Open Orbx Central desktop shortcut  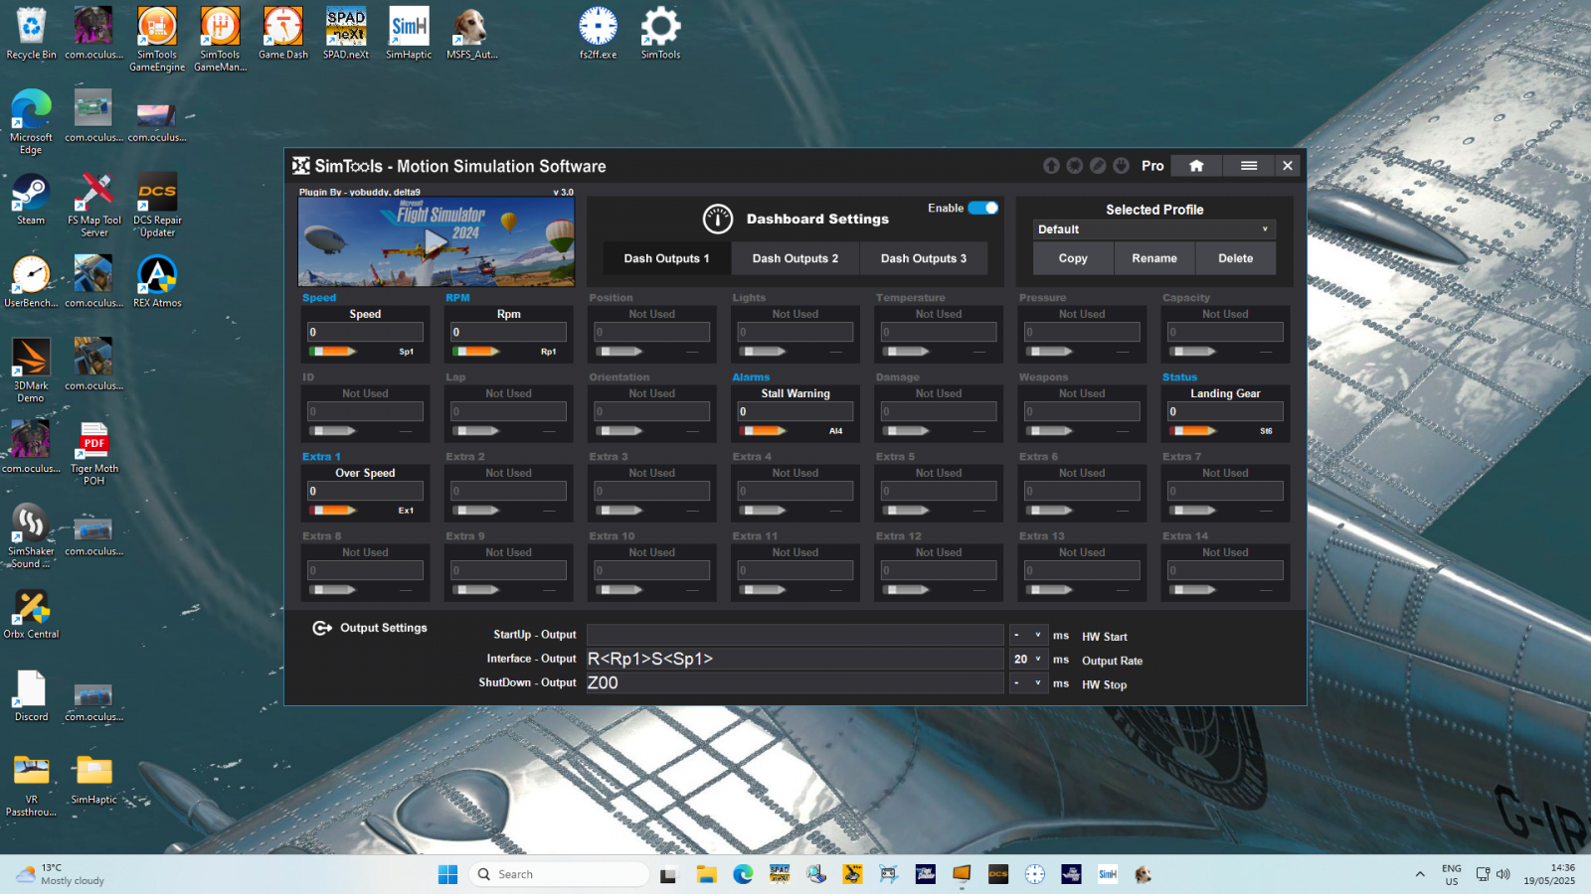coord(31,613)
